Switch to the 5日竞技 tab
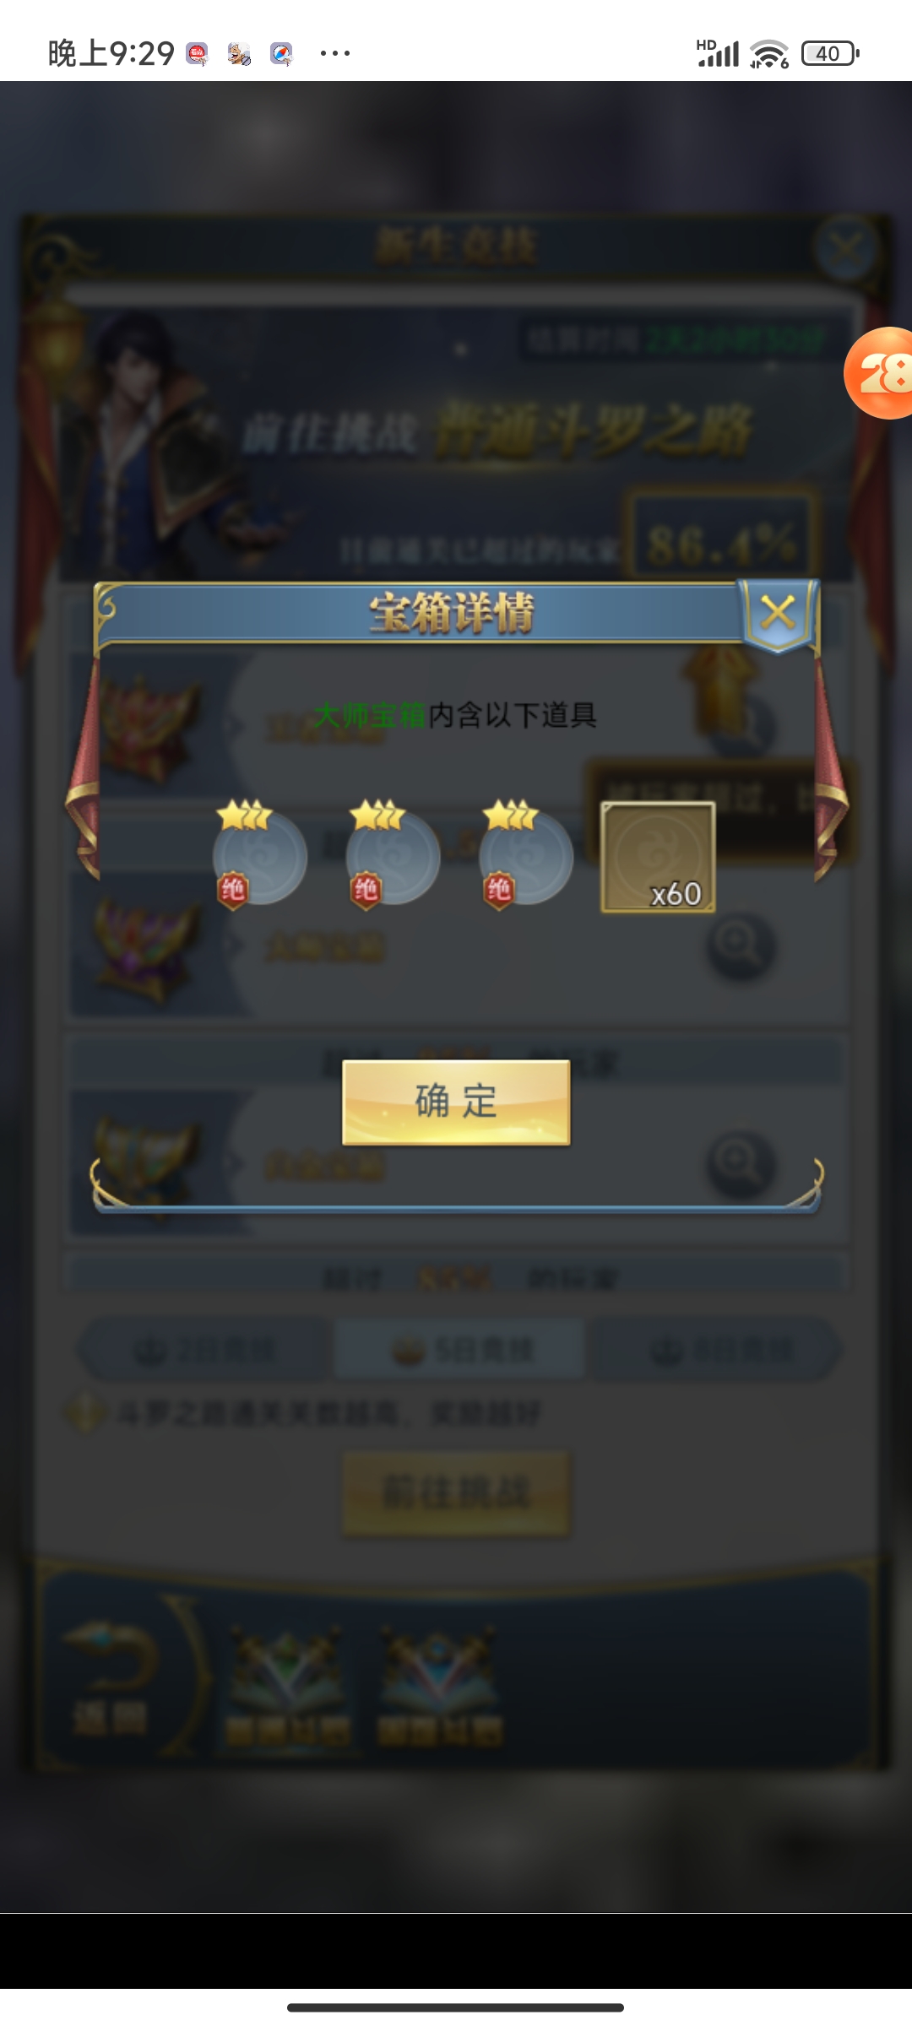Screen dimensions: 912x2026 click(460, 1351)
